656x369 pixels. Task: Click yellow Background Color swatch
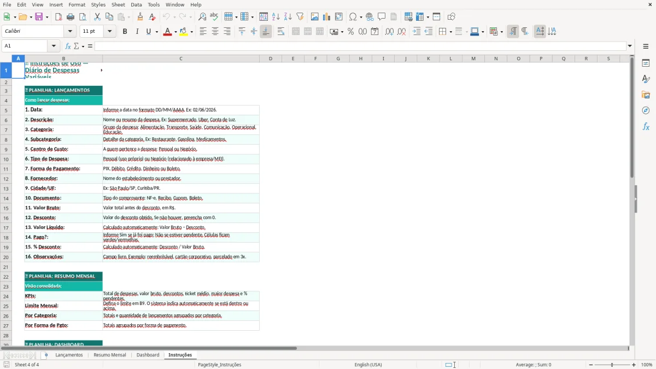[184, 32]
